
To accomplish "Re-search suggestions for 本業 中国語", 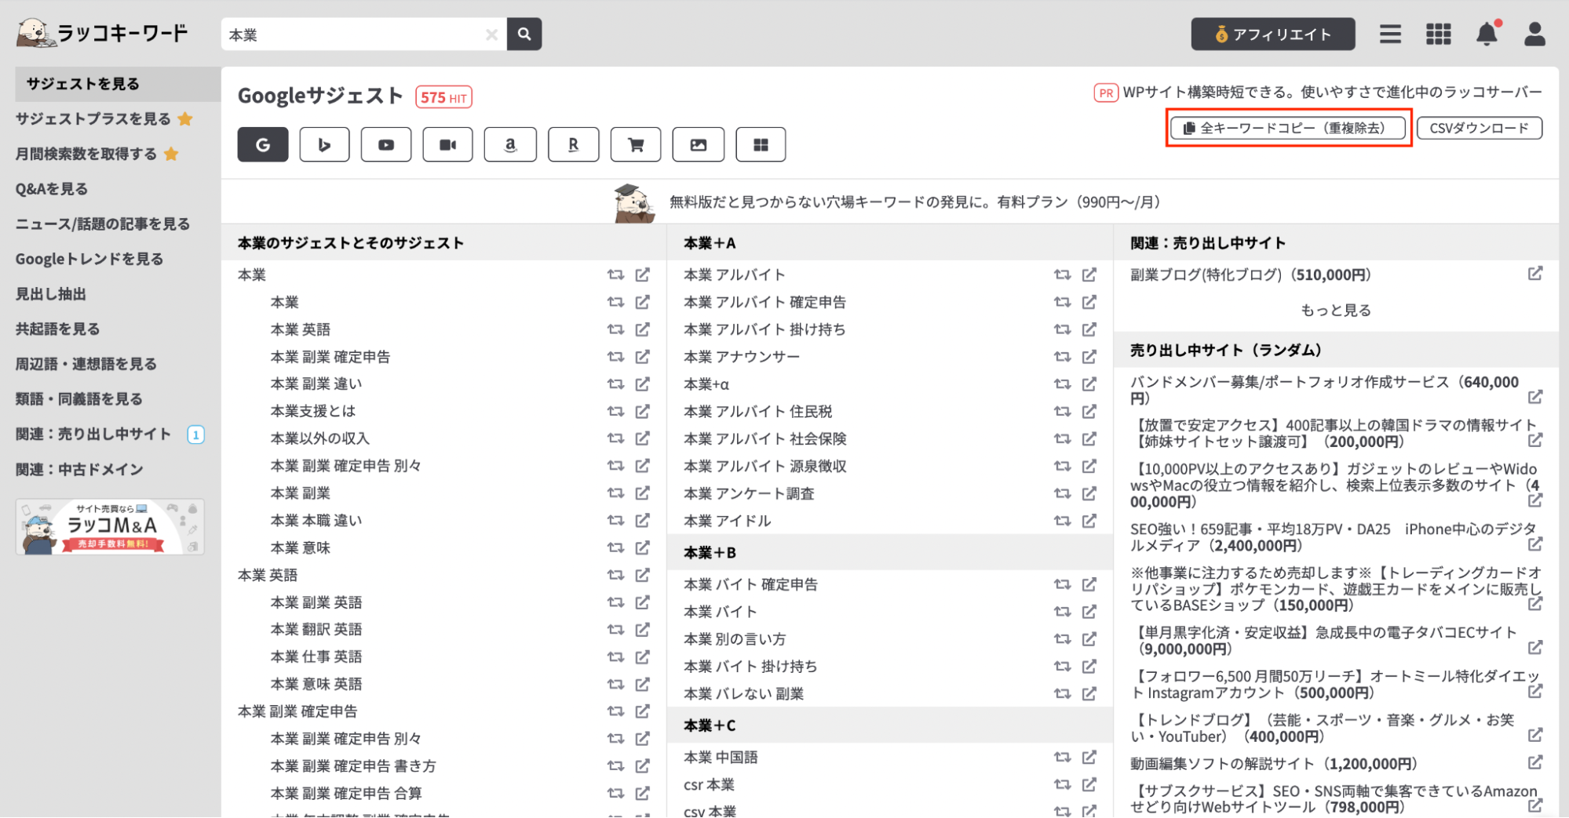I will (1062, 758).
